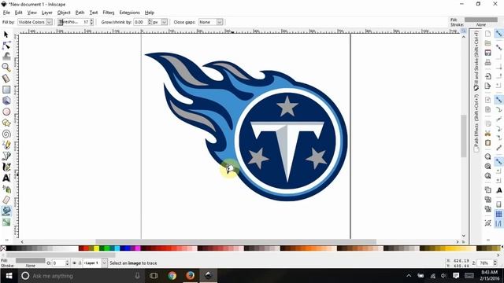Open the Fill by Visible Colors dropdown
Image resolution: width=504 pixels, height=283 pixels.
click(35, 22)
